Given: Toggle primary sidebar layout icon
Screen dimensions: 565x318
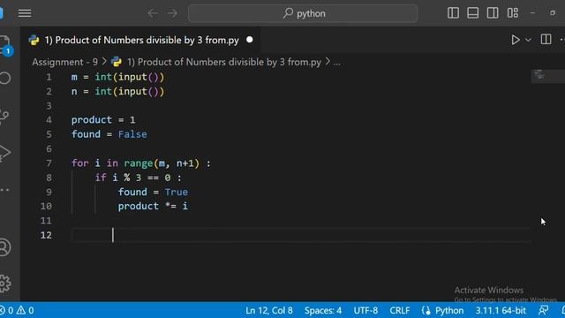Looking at the screenshot, I should click(453, 13).
